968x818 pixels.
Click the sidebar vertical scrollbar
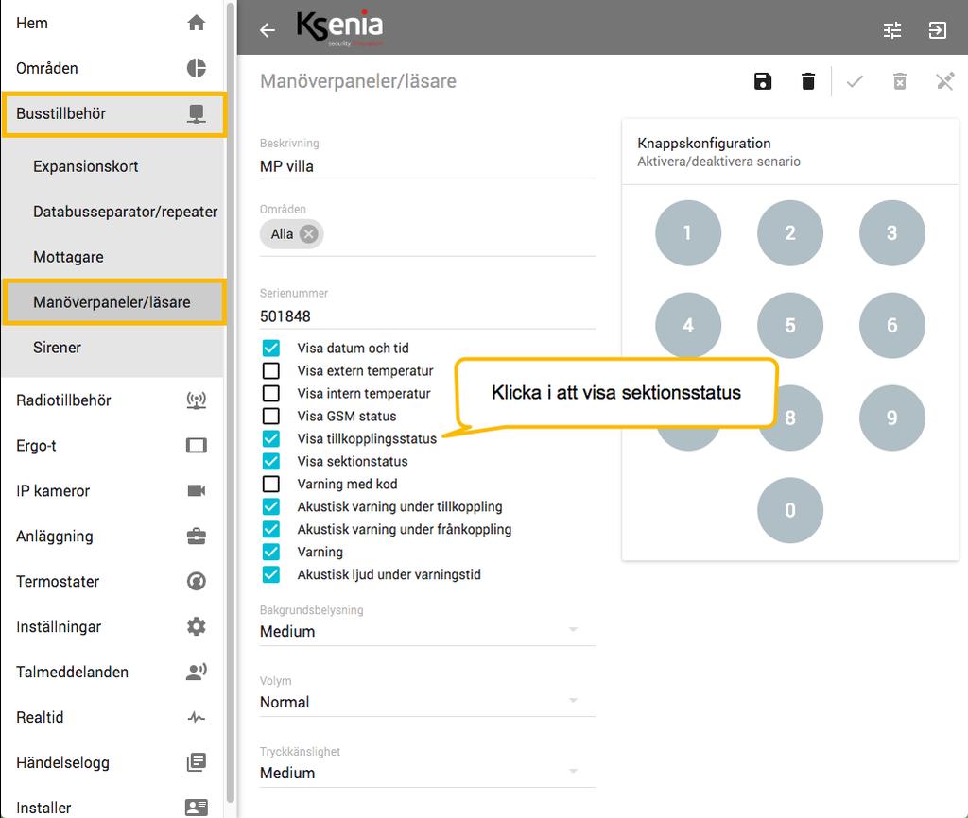tap(231, 401)
